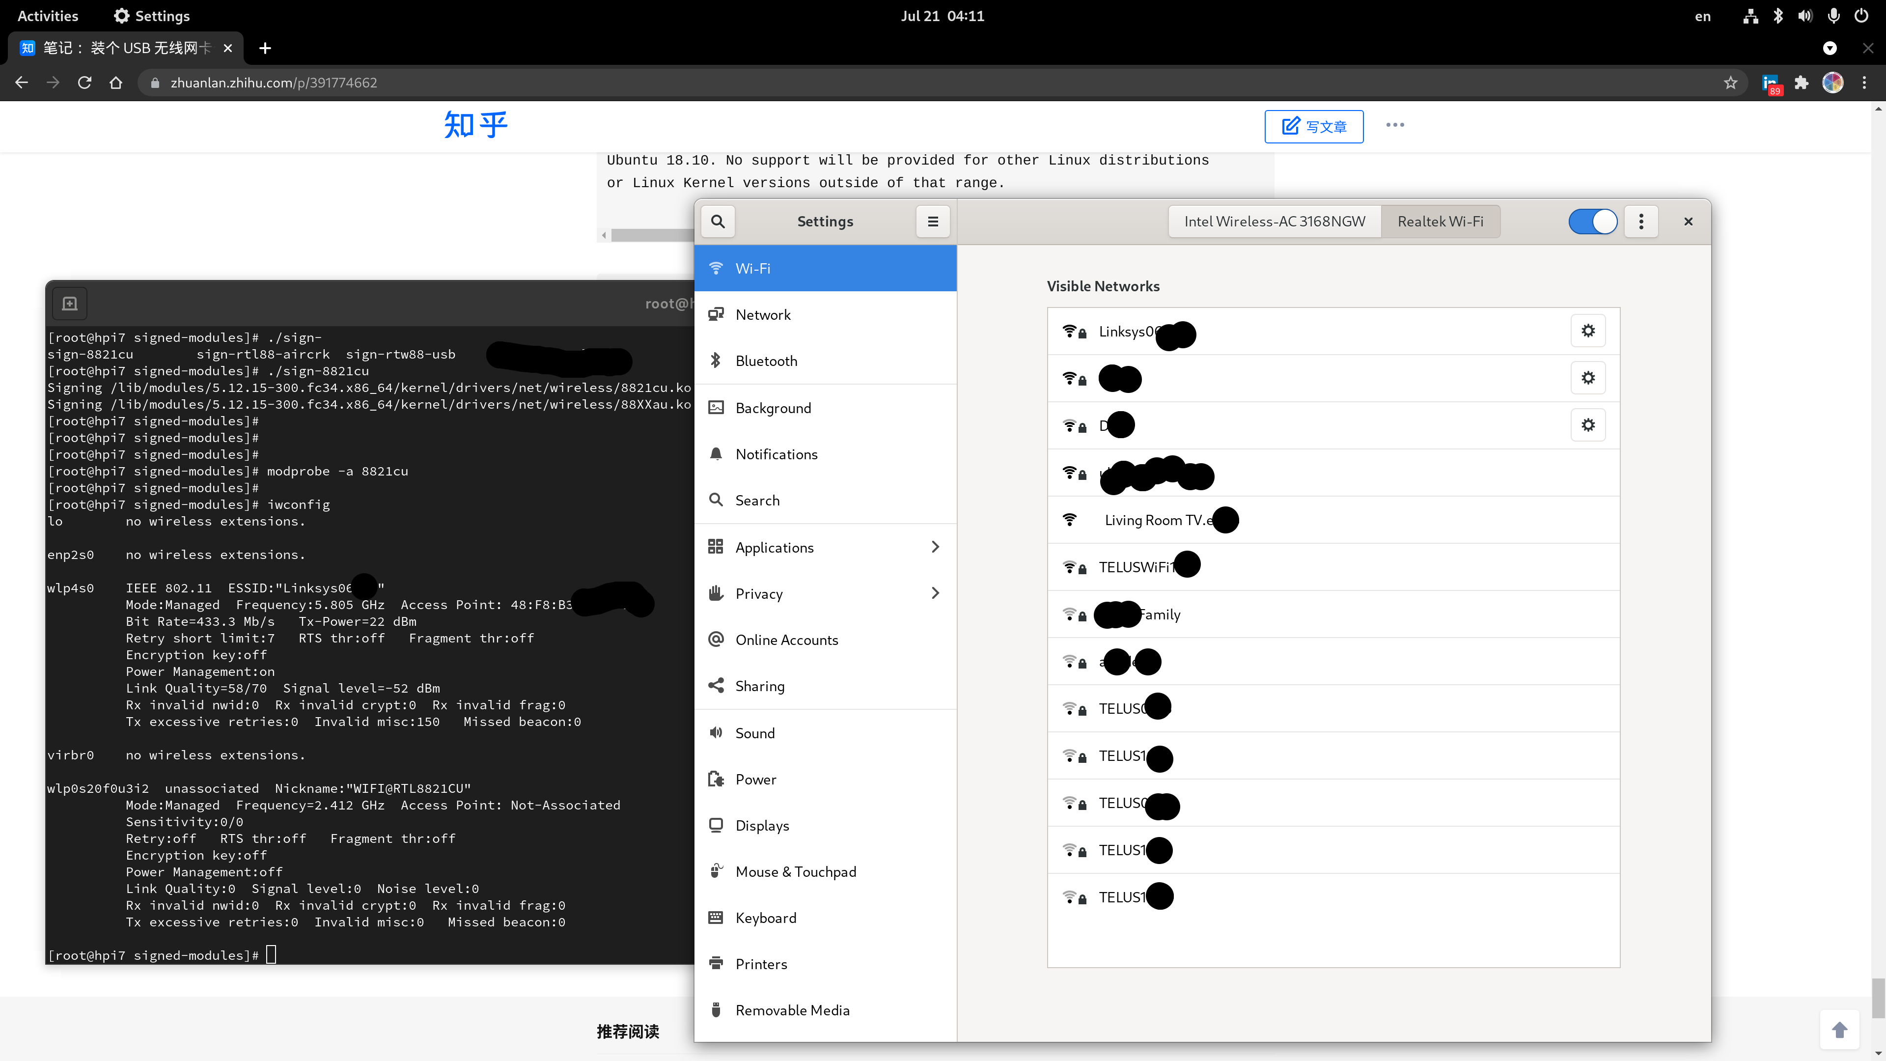Switch to Realtek Wi-Fi adapter tab

pyautogui.click(x=1440, y=221)
